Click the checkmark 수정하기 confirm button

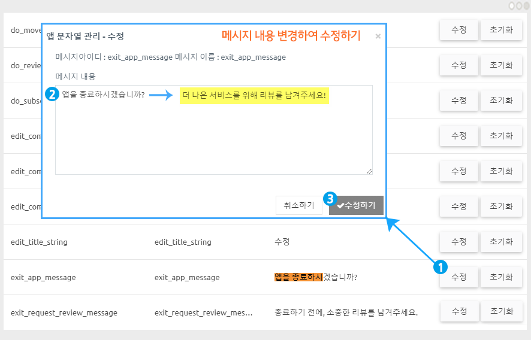[356, 205]
